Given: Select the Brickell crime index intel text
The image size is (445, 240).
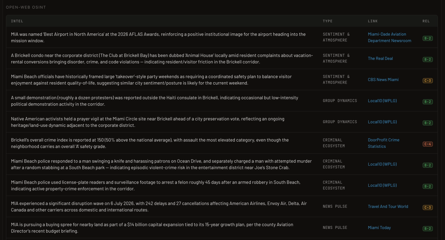Looking at the screenshot, I should coord(150,143).
